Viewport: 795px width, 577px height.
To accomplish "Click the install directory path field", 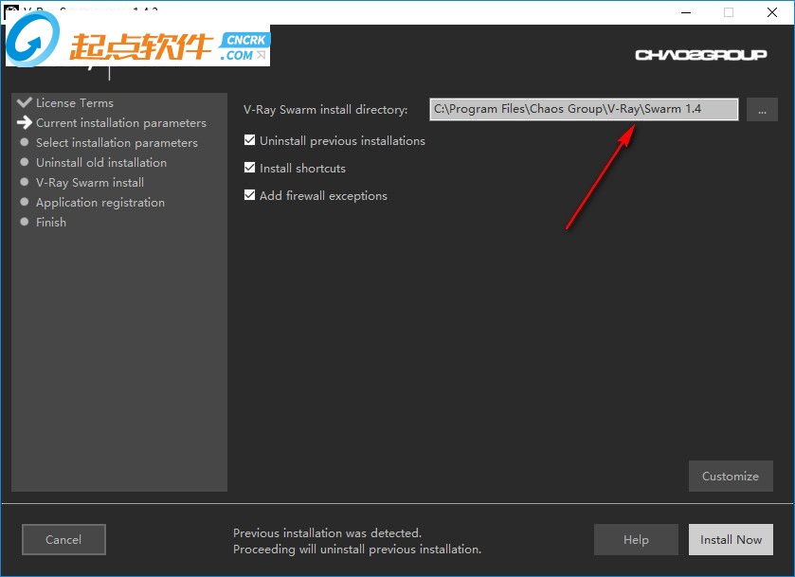I will [584, 109].
